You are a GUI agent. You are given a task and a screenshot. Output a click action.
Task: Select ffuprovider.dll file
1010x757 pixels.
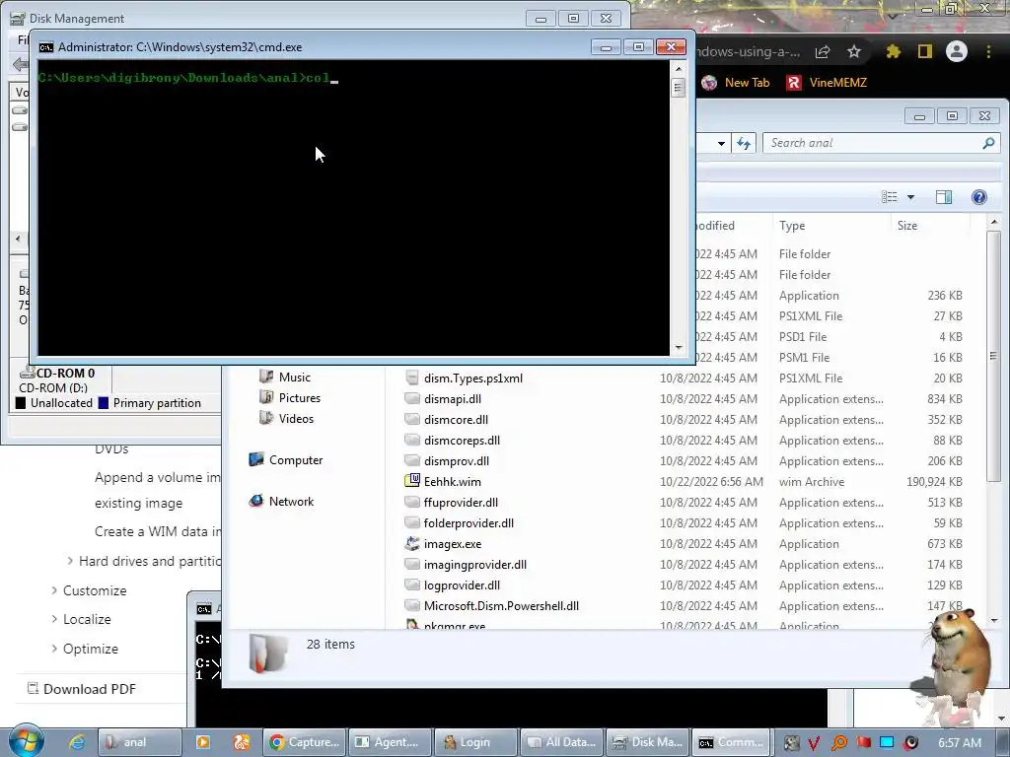coord(461,502)
